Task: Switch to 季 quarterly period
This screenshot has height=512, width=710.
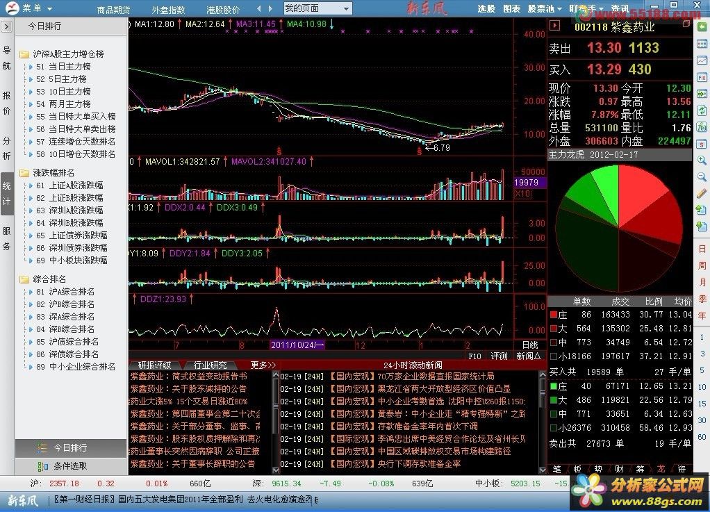Action: (x=702, y=299)
